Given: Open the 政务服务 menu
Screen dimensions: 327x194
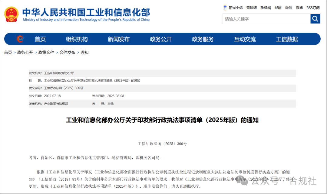Looking at the screenshot, I should point(203,39).
